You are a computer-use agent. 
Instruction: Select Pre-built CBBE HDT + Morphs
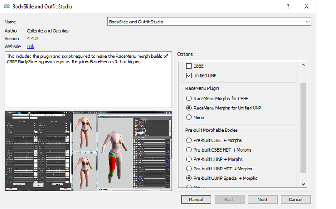click(x=189, y=150)
